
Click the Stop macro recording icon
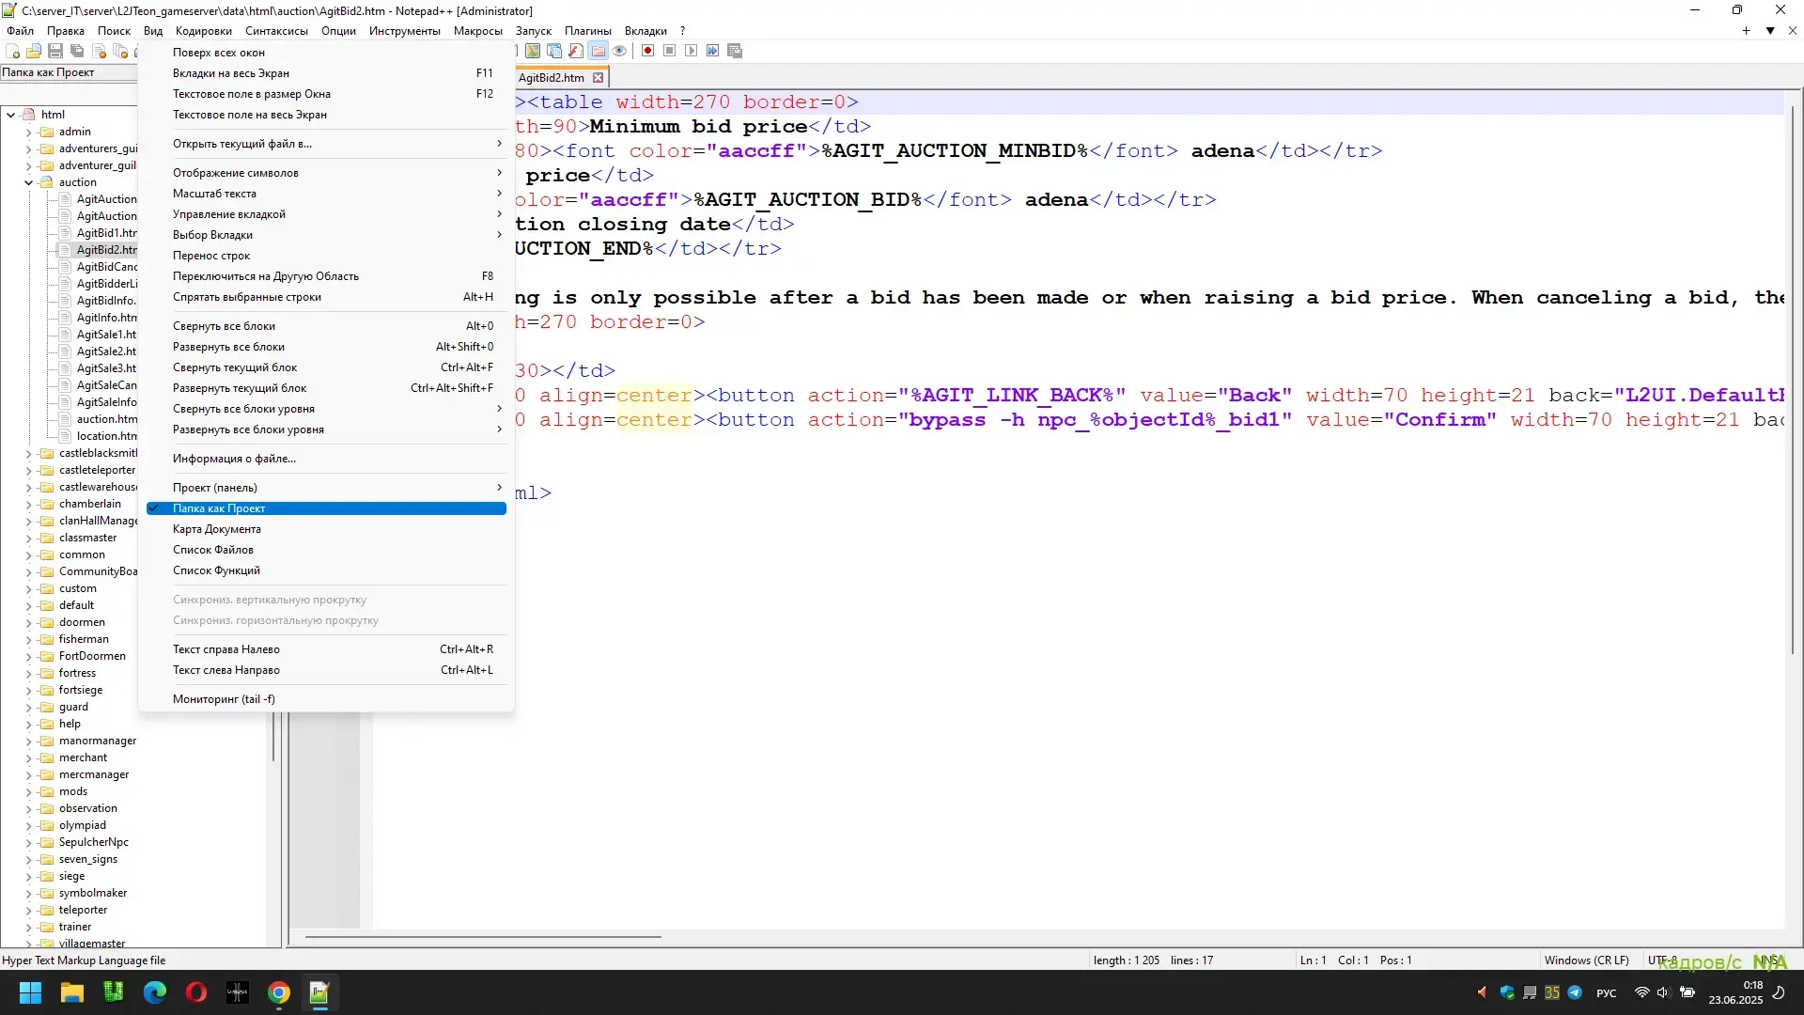pyautogui.click(x=669, y=51)
